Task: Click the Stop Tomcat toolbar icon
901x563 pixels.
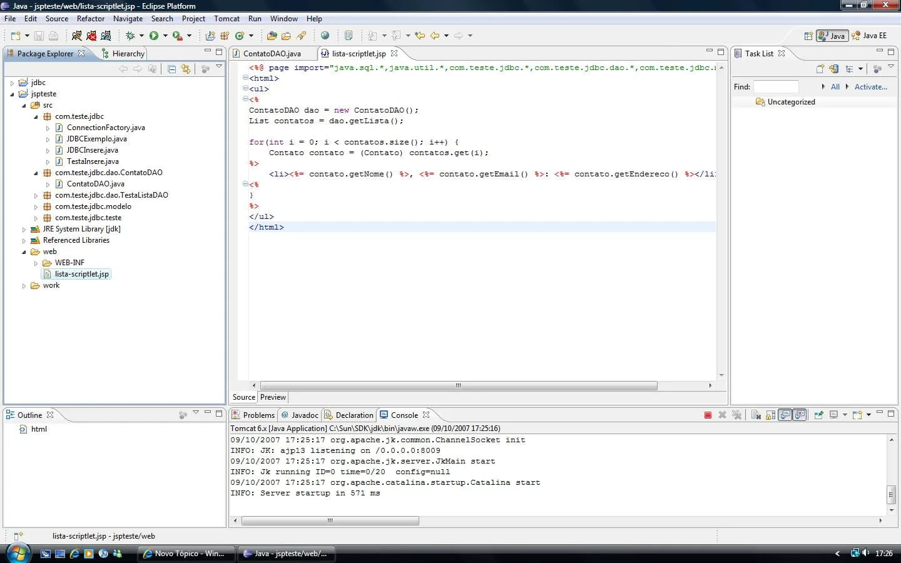Action: click(x=91, y=36)
